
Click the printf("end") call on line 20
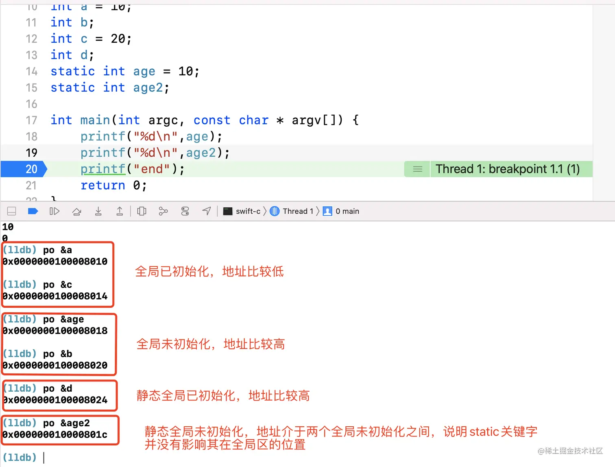(133, 169)
